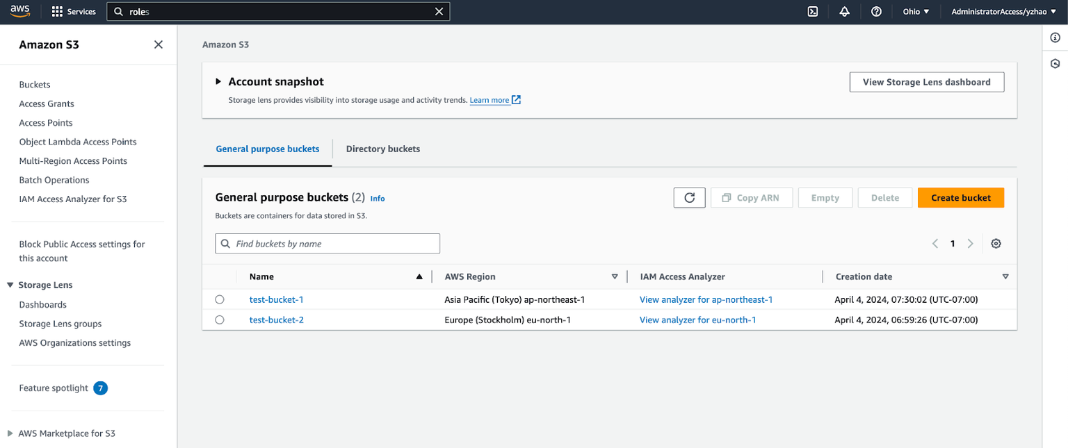Open the Ohio region dropdown
The width and height of the screenshot is (1068, 448).
point(916,12)
